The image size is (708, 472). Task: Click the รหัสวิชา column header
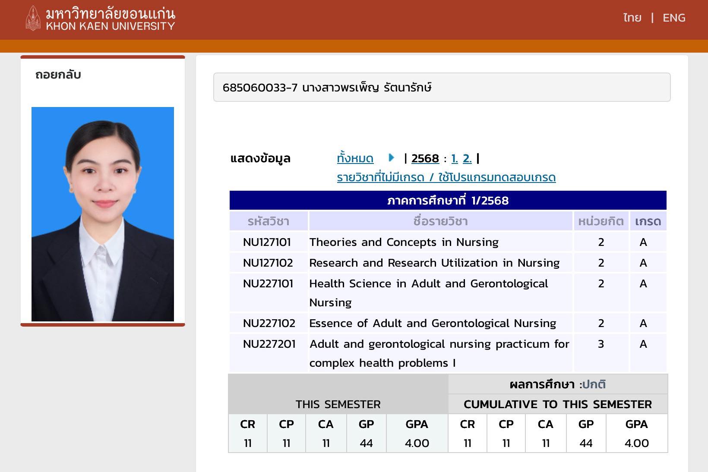(269, 221)
